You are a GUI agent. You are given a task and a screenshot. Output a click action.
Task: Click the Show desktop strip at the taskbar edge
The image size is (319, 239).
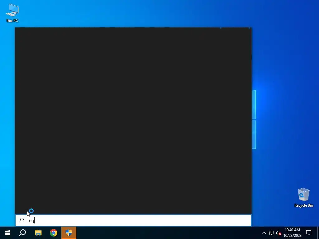[318, 233]
